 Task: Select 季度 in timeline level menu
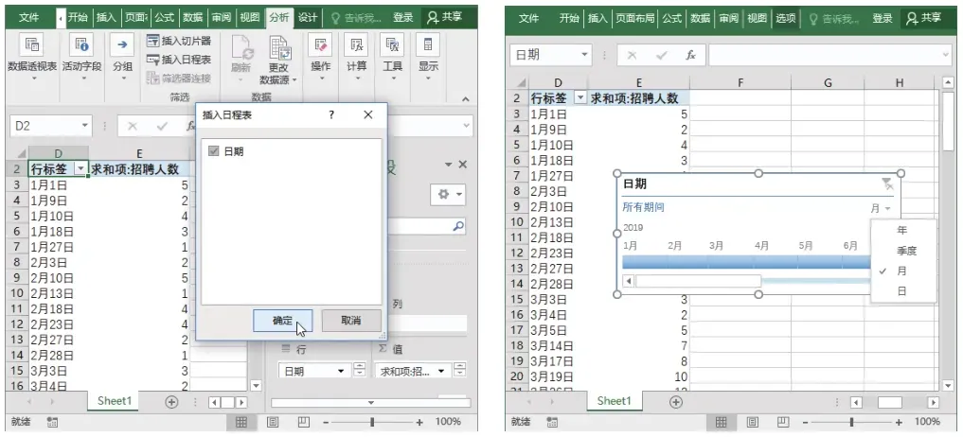pyautogui.click(x=905, y=251)
